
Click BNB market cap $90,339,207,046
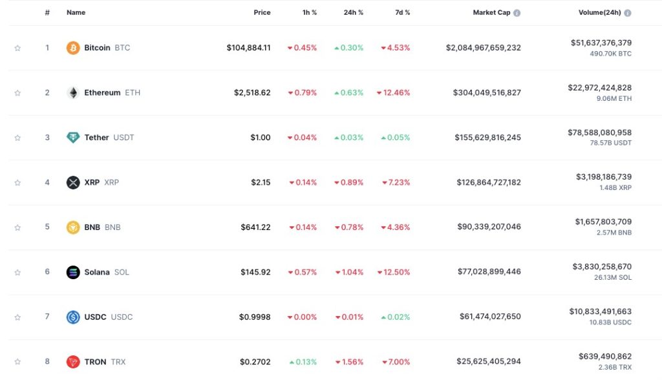489,227
